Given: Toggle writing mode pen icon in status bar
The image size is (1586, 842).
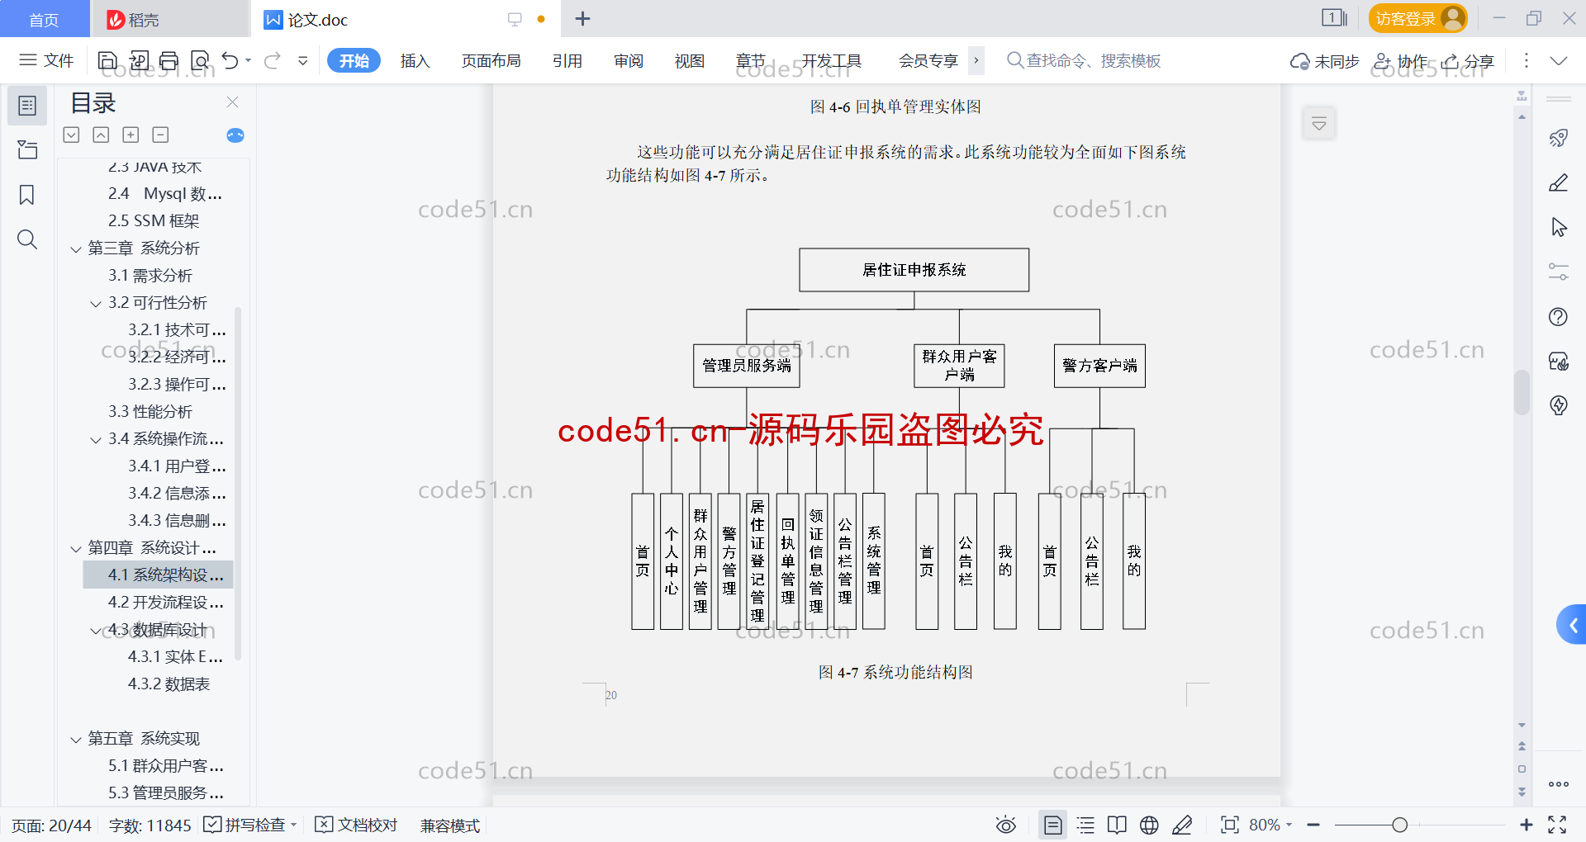Looking at the screenshot, I should click(1182, 825).
